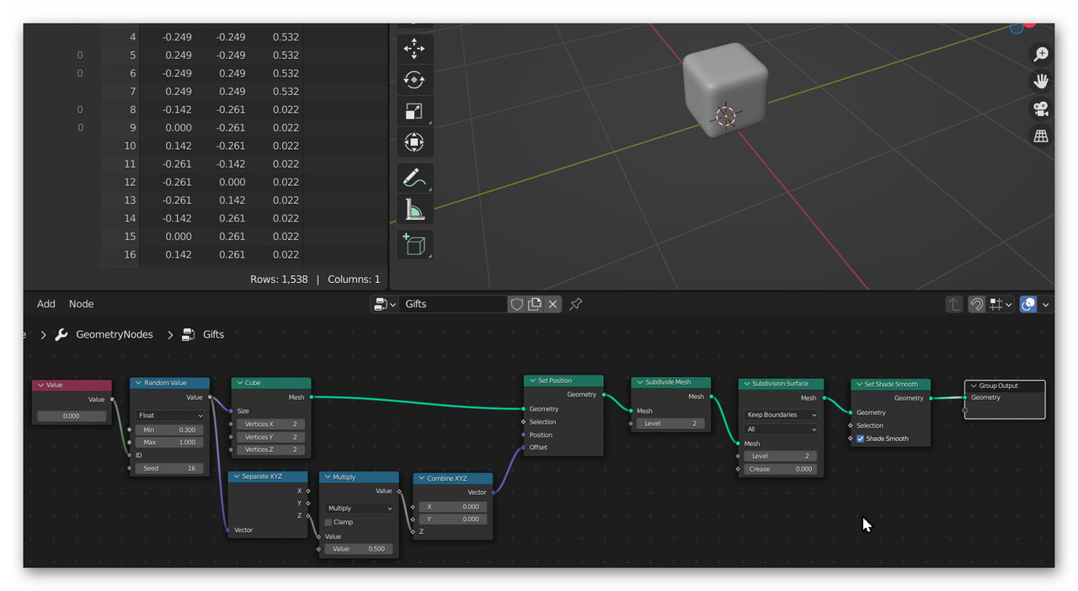Open the Multiply operation dropdown
1078x591 pixels.
360,508
